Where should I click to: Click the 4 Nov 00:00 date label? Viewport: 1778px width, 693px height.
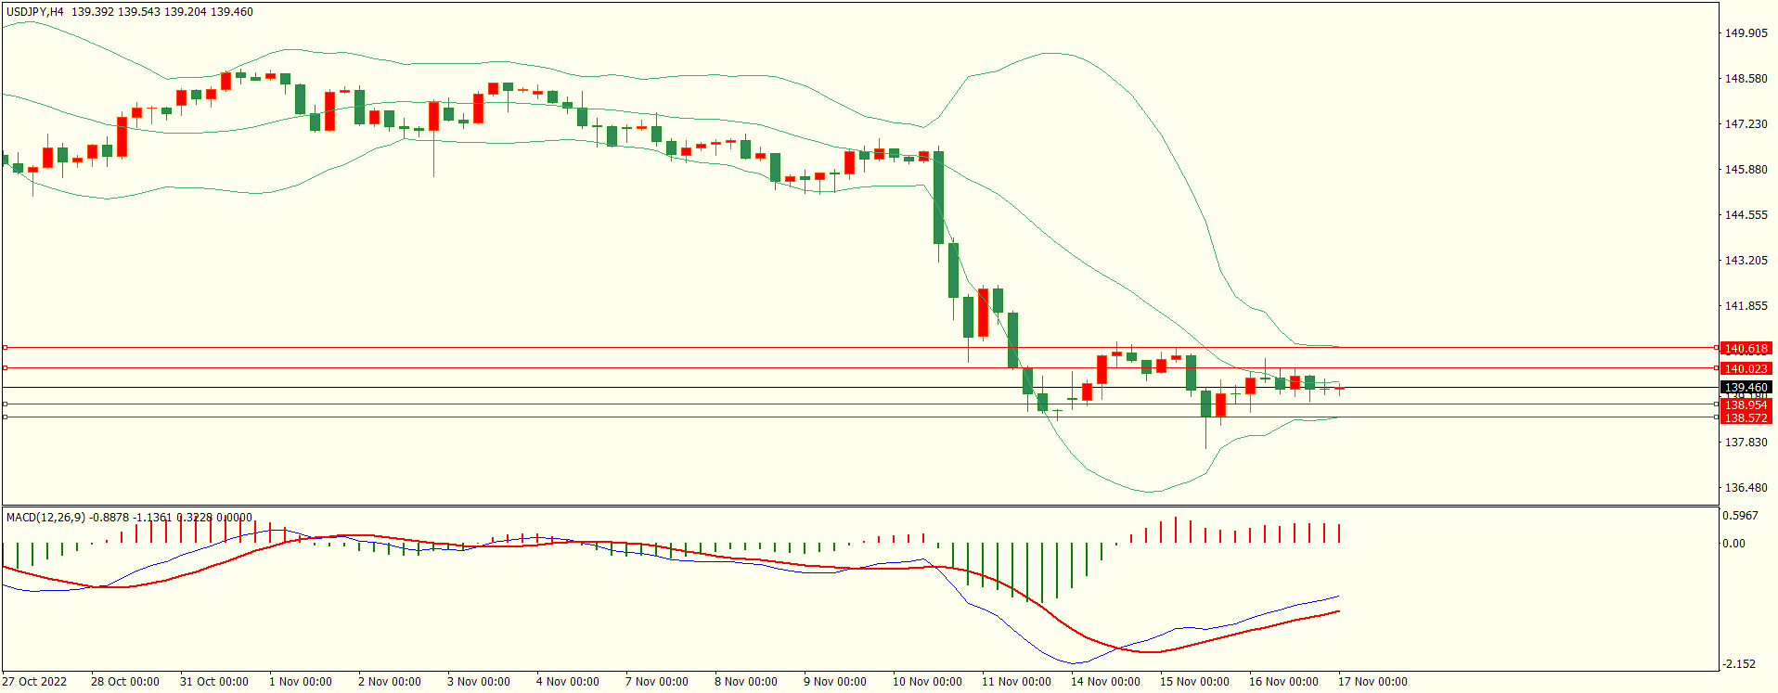(x=568, y=682)
